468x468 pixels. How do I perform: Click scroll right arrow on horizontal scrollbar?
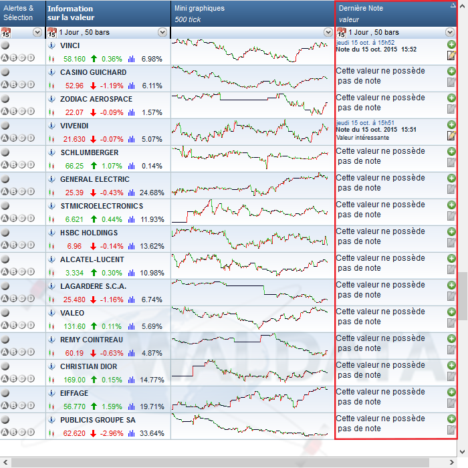(452, 463)
